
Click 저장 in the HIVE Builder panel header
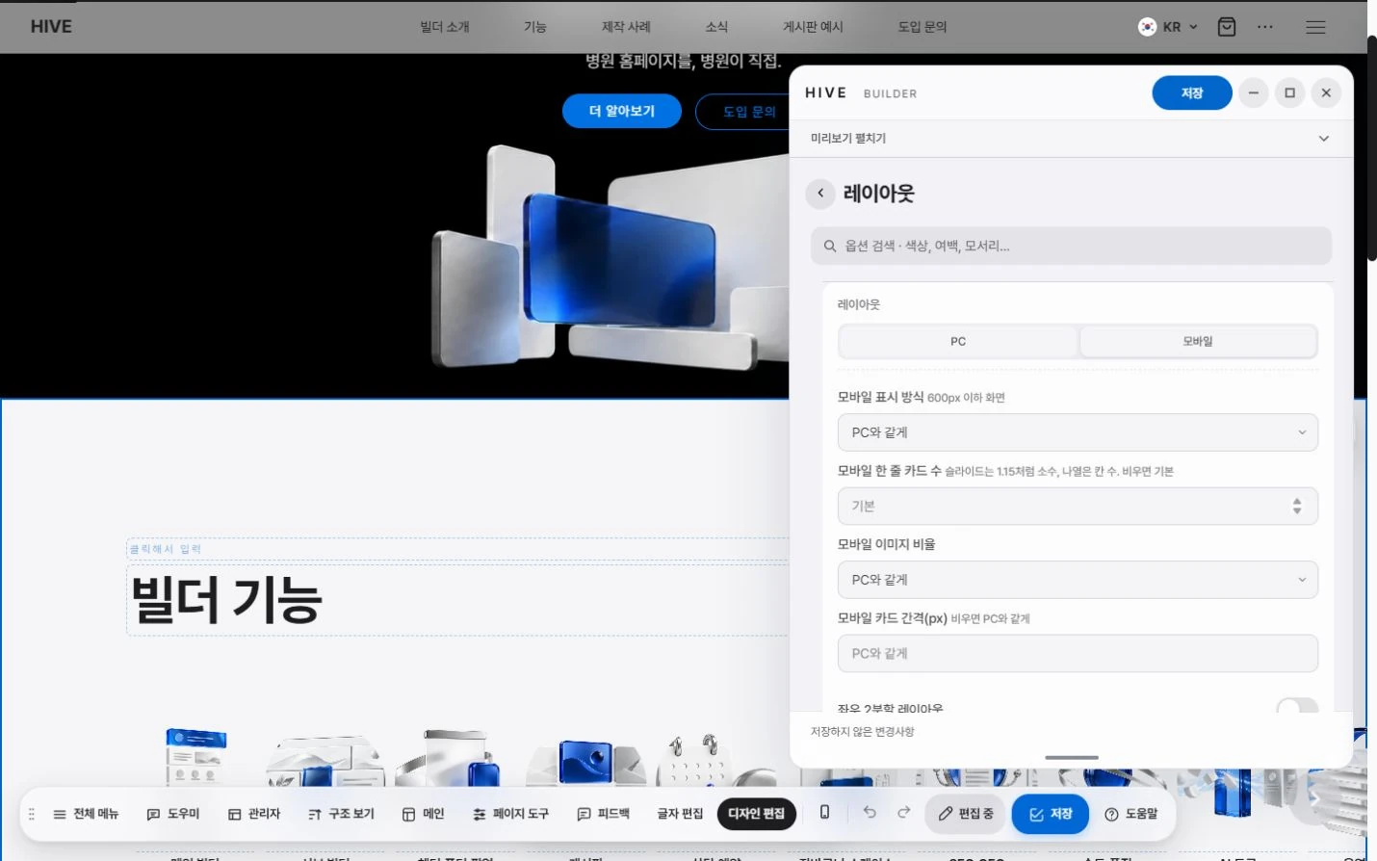[x=1192, y=92]
